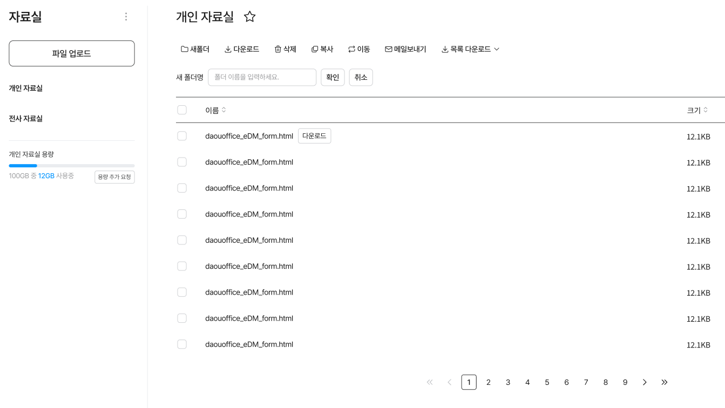Viewport: 725px width, 408px height.
Task: Check the first file's checkbox
Action: pos(182,136)
